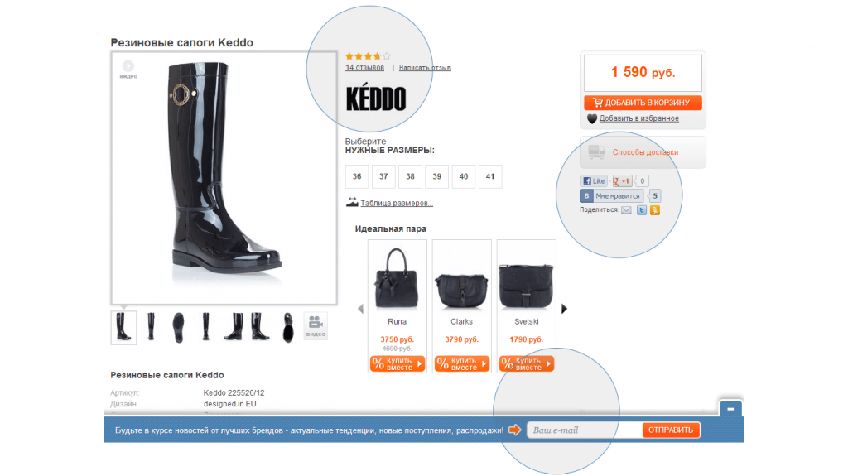The width and height of the screenshot is (848, 476).
Task: Open '14 отзывов' reviews link
Action: (364, 68)
